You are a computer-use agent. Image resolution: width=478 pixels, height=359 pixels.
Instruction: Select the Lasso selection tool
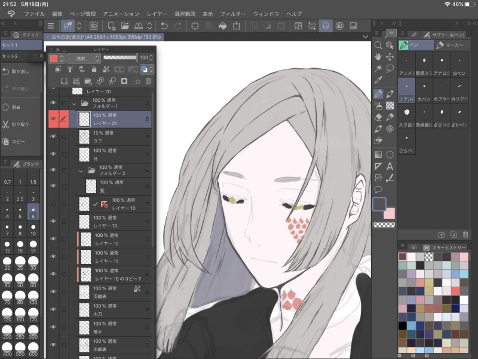click(x=390, y=68)
